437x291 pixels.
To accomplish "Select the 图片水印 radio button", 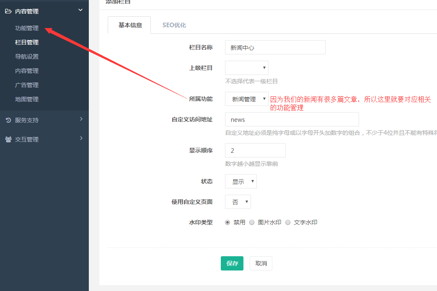I will coord(252,223).
